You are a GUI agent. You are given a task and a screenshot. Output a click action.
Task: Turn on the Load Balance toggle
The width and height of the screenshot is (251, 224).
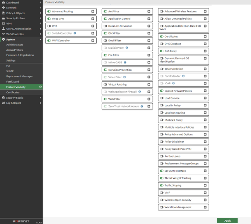162,98
